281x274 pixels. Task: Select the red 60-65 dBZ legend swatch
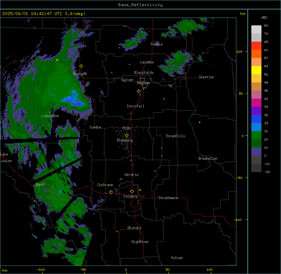click(x=256, y=46)
